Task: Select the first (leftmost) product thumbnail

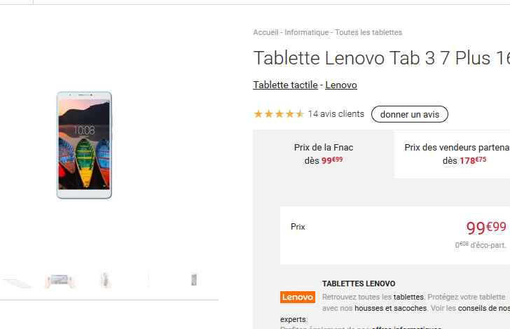Action: [x=15, y=281]
